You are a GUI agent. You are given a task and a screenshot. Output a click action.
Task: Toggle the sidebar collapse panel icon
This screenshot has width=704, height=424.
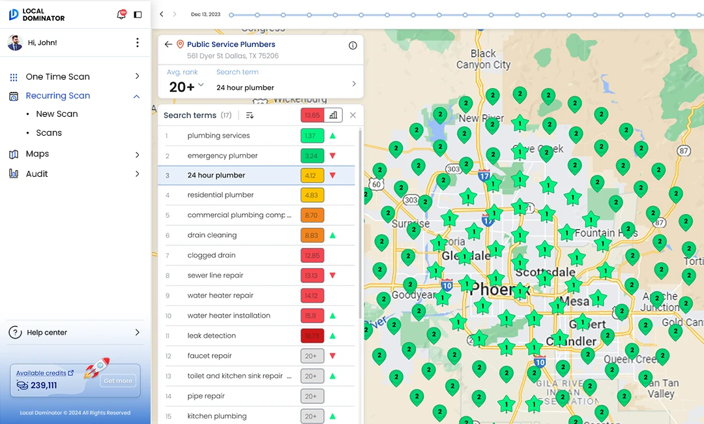[138, 14]
